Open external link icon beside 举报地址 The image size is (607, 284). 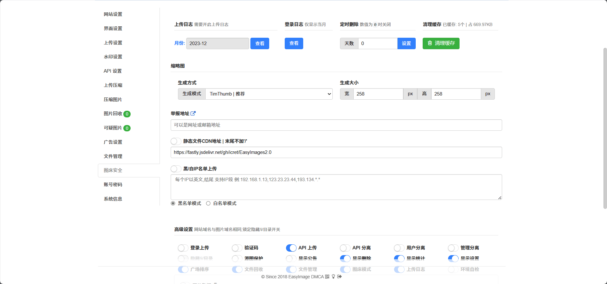[x=193, y=113]
